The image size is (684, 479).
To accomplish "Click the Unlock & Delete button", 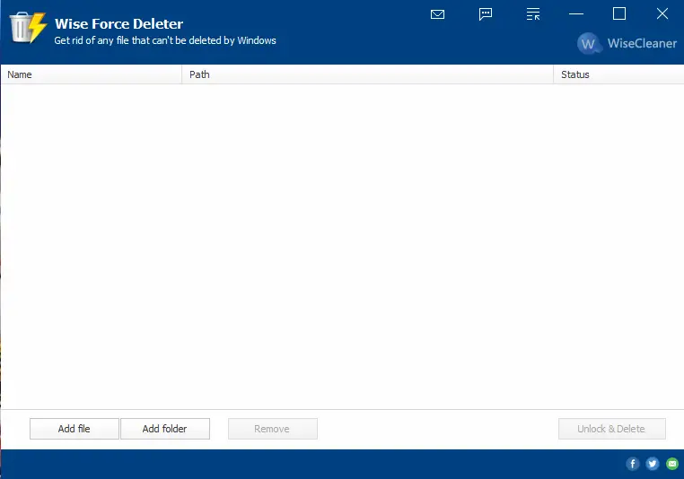I will click(x=612, y=429).
